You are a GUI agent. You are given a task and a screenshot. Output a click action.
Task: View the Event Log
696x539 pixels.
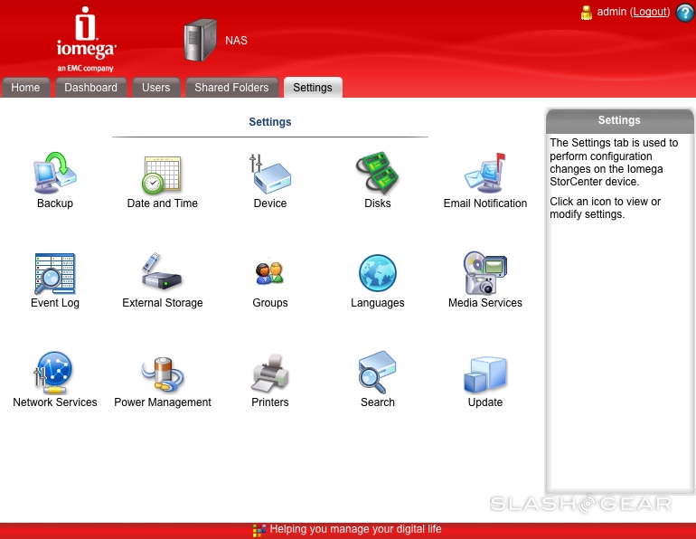(x=55, y=273)
